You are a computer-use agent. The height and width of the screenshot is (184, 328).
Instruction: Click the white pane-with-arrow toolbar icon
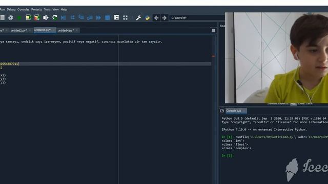point(116,17)
